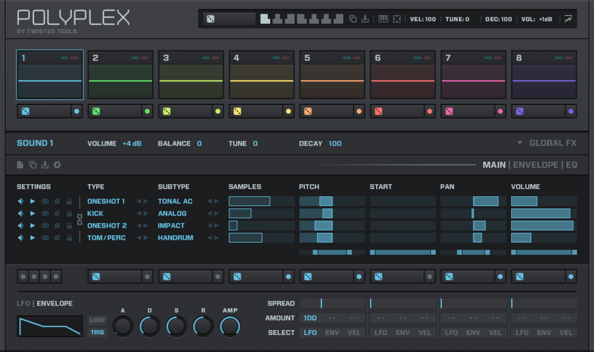Play the KICK layer preview
The image size is (594, 352).
[x=32, y=214]
